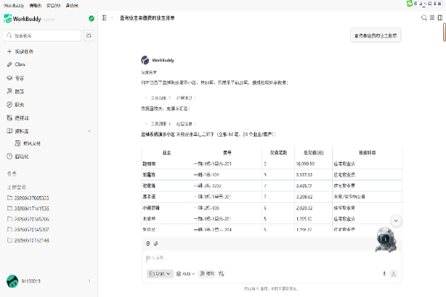The height and width of the screenshot is (297, 446).
Task: Click the microphone voice input icon
Action: pos(384,274)
